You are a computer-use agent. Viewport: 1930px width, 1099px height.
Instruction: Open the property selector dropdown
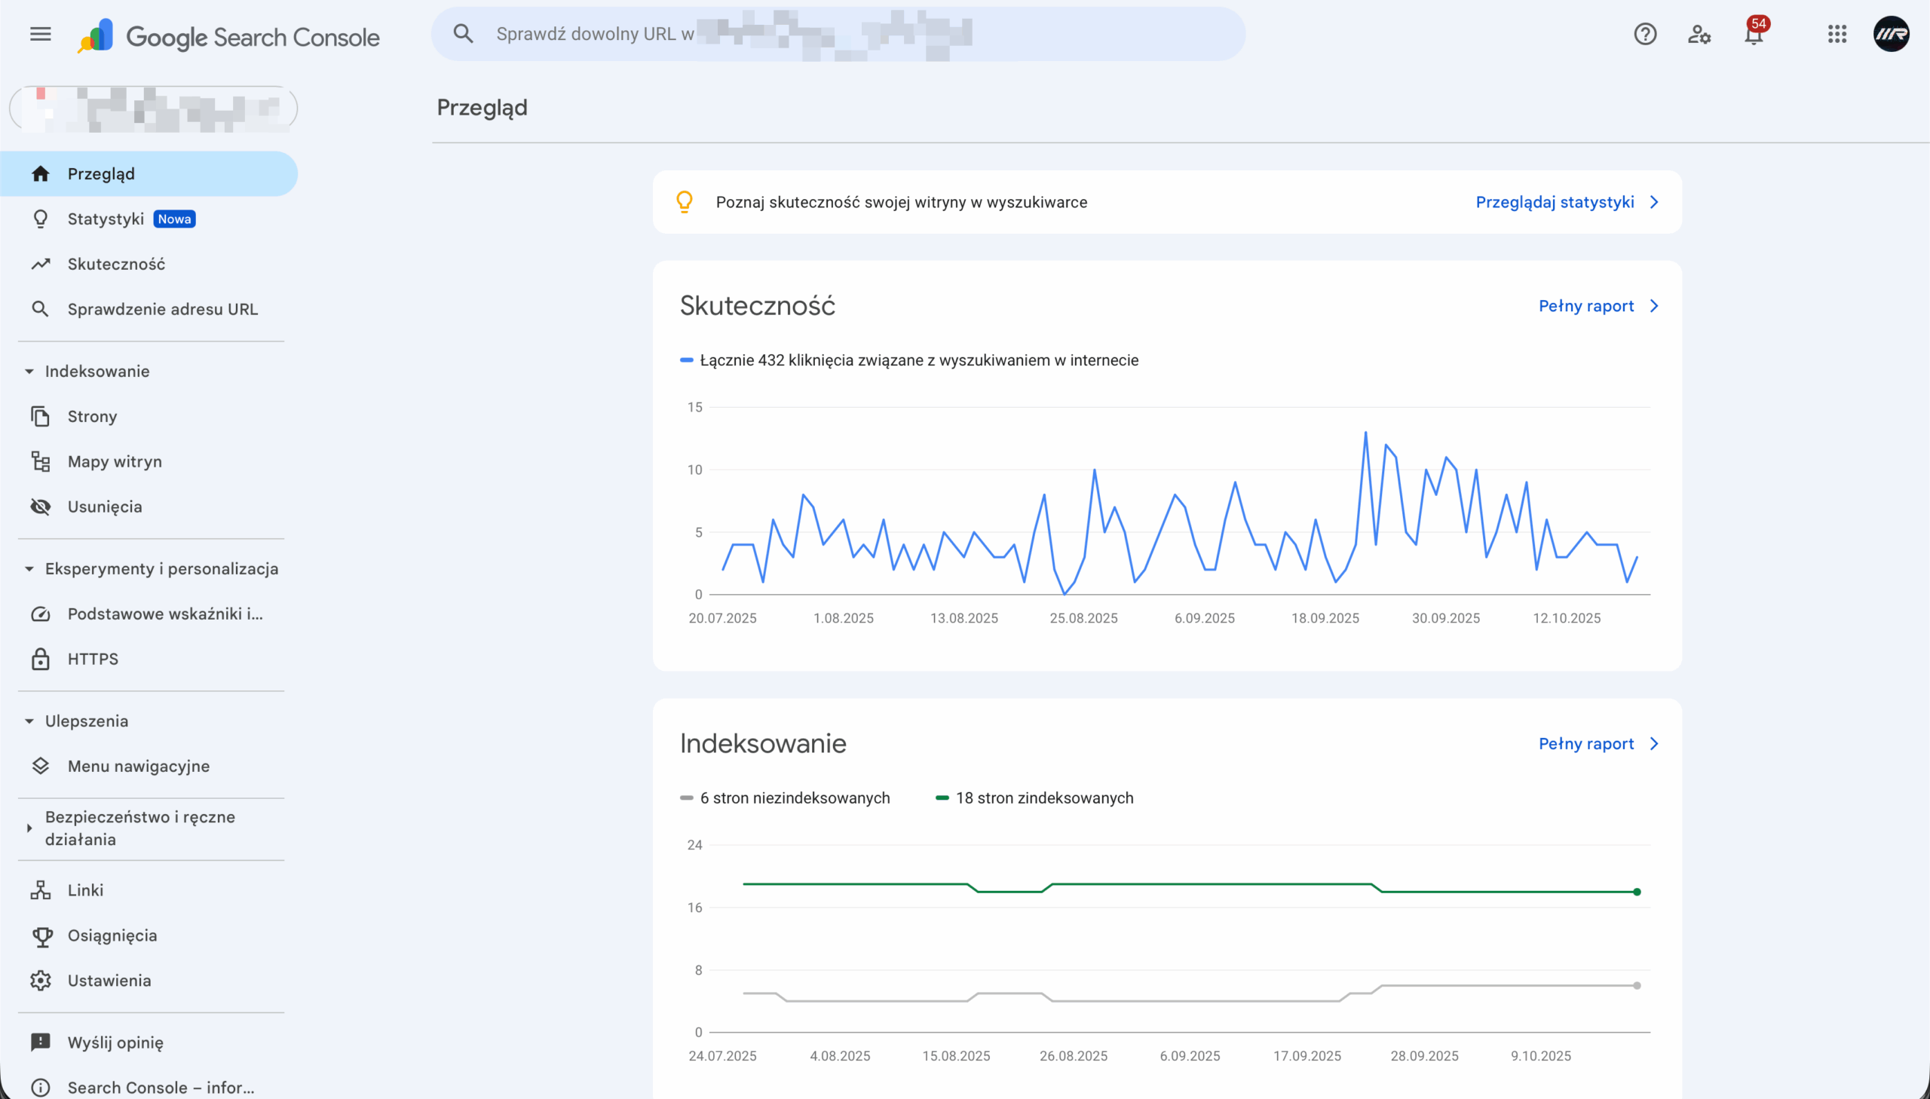(x=153, y=109)
